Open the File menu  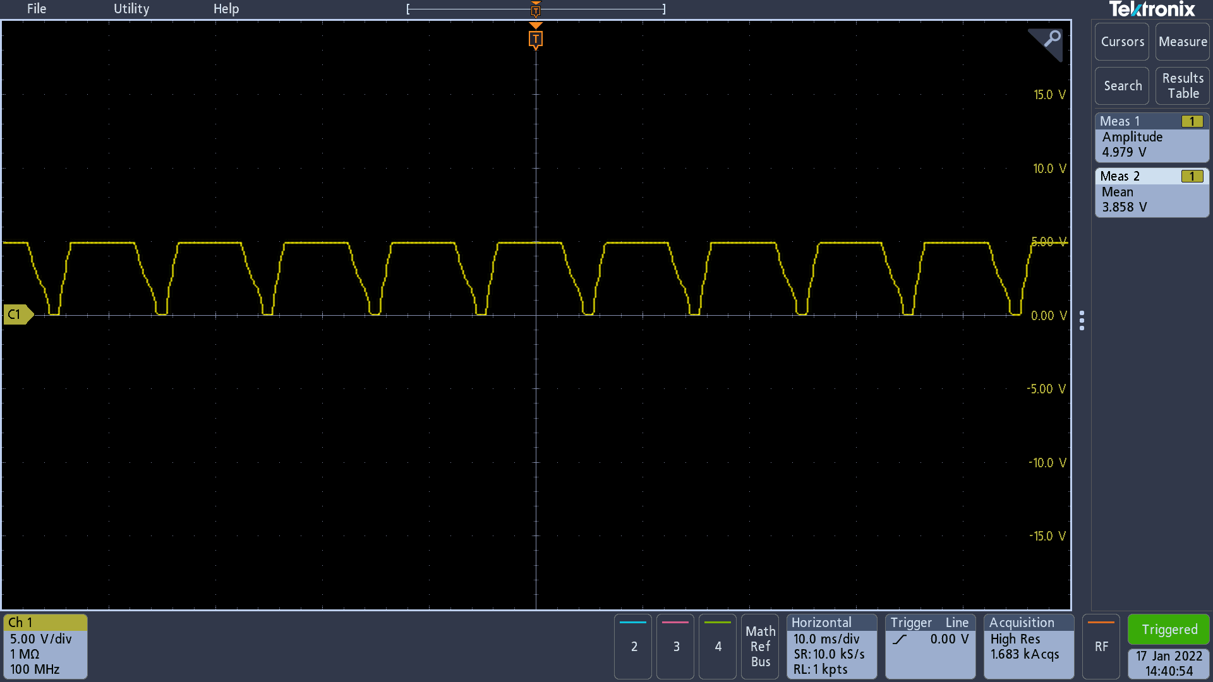37,9
